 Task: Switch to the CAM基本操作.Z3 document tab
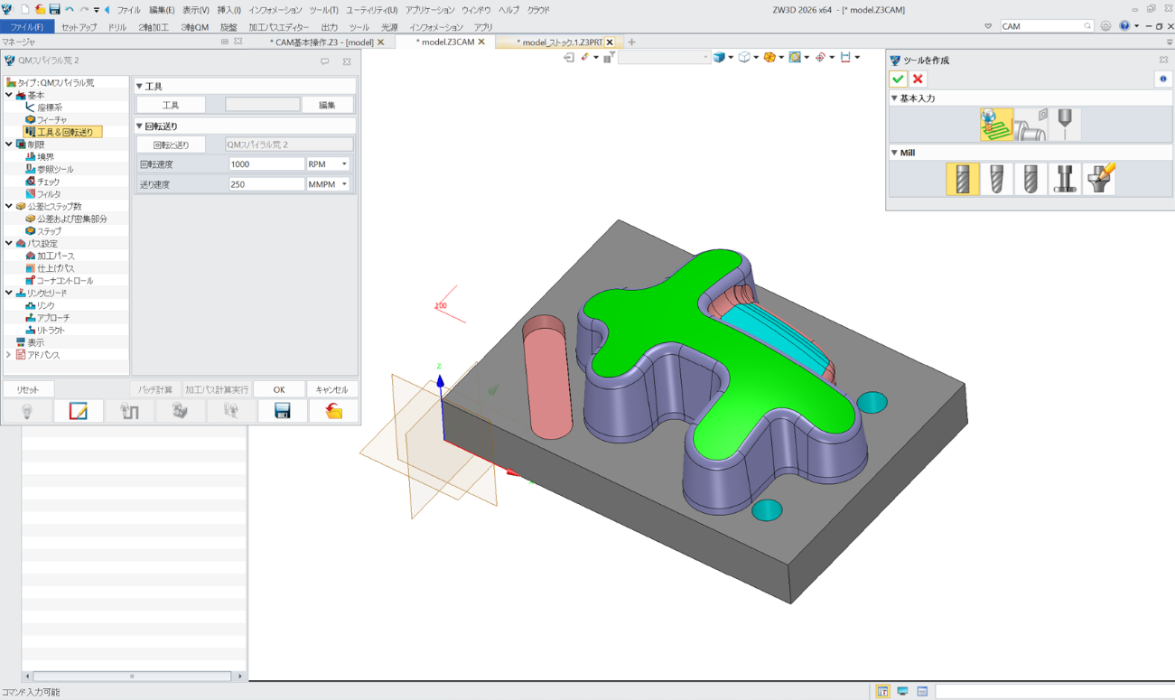coord(321,42)
